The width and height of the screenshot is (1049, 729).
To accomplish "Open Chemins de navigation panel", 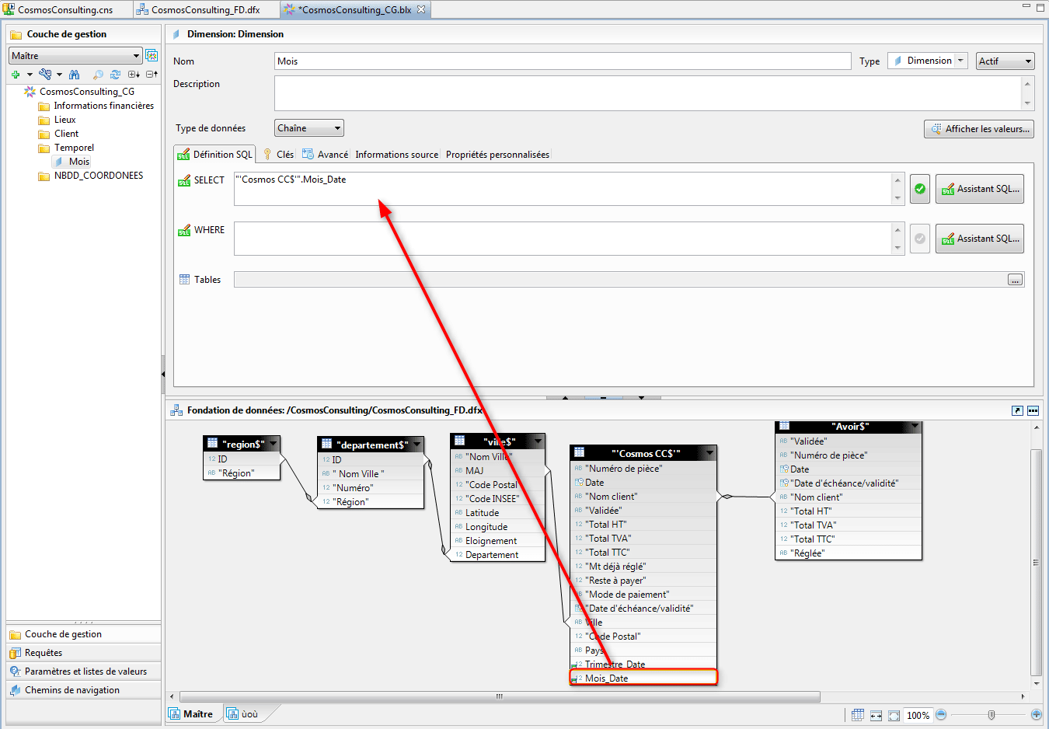I will [84, 690].
